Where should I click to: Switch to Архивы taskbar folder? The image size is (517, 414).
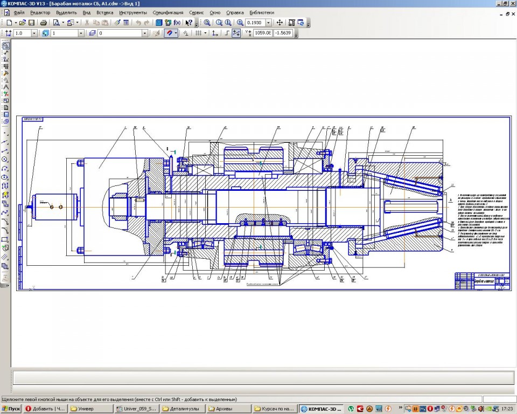227,409
